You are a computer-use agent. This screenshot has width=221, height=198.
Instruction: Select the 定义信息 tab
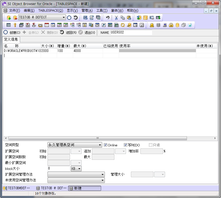[x=11, y=39]
